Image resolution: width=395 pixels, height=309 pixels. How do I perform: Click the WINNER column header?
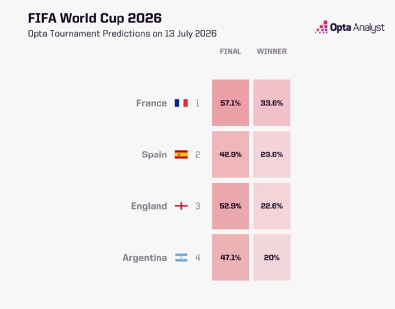pyautogui.click(x=272, y=51)
